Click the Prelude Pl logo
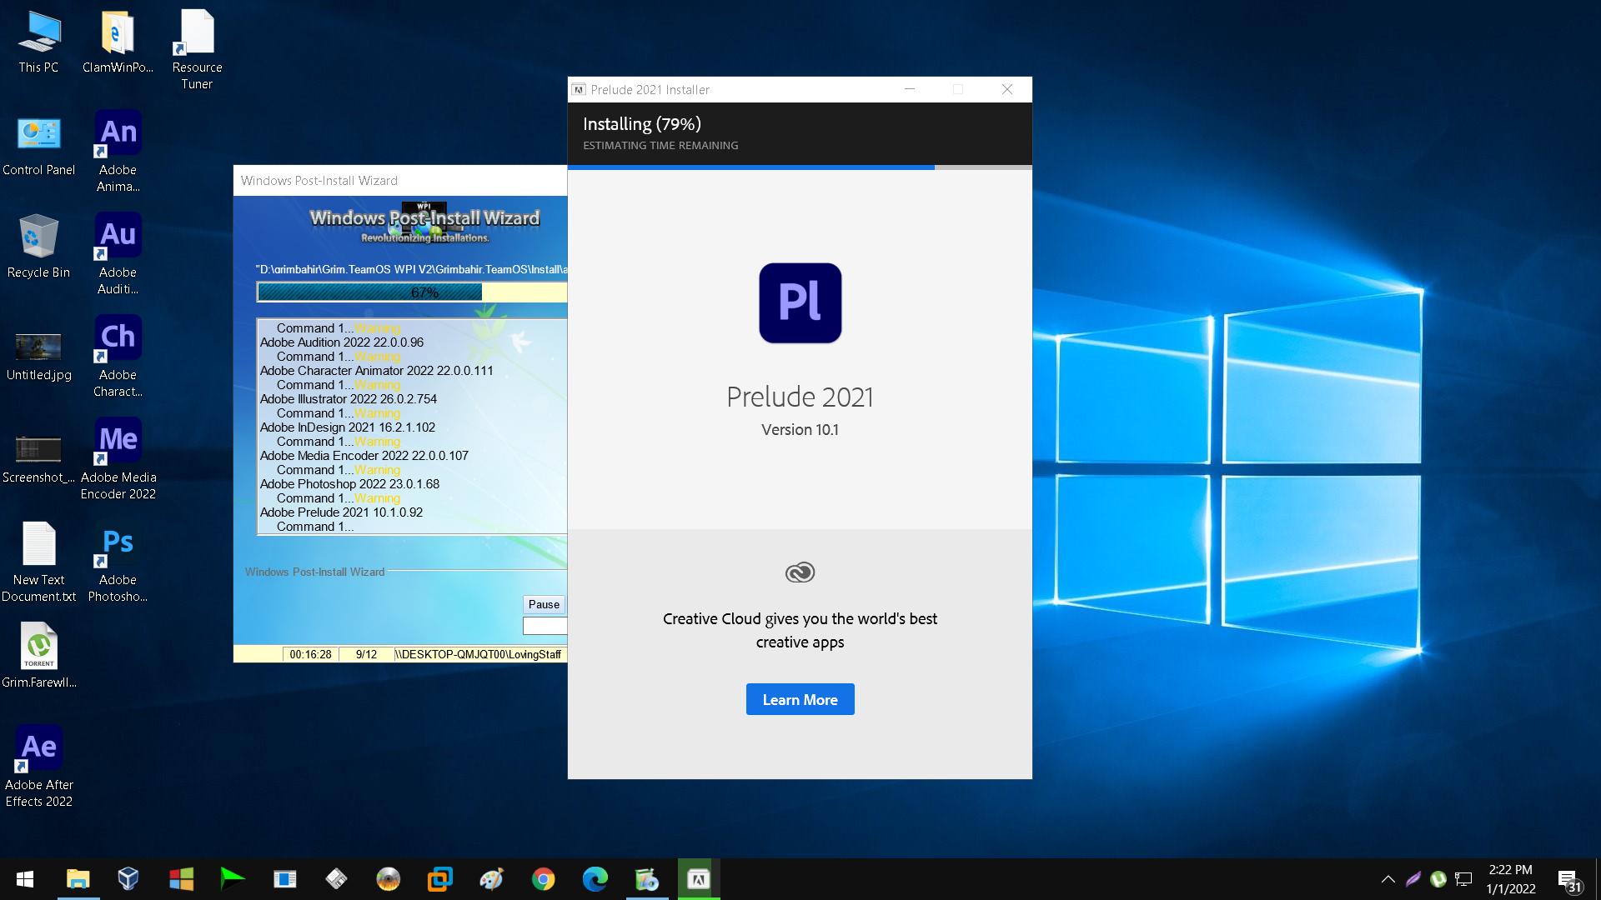The width and height of the screenshot is (1601, 900). [x=800, y=302]
